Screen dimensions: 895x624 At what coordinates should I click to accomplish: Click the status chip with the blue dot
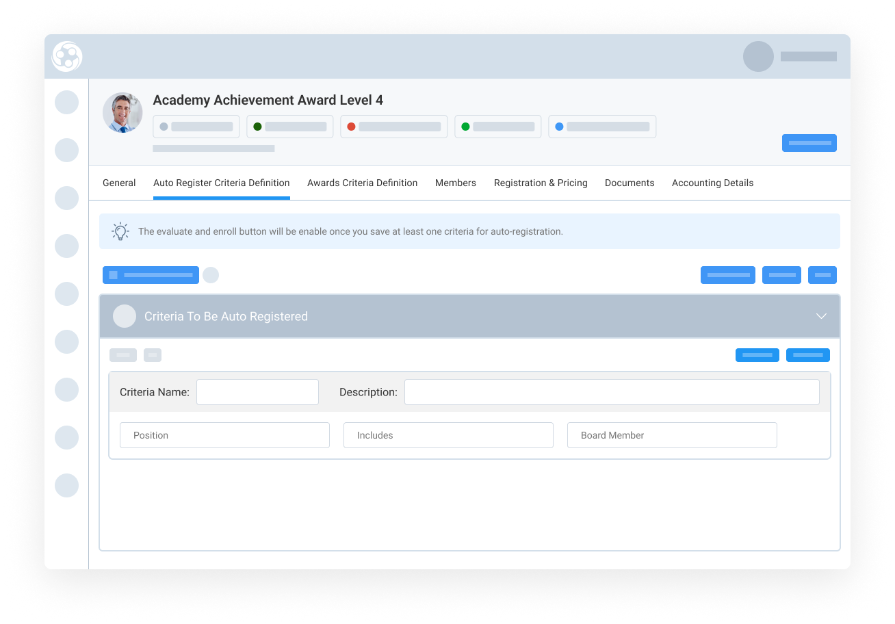[601, 127]
